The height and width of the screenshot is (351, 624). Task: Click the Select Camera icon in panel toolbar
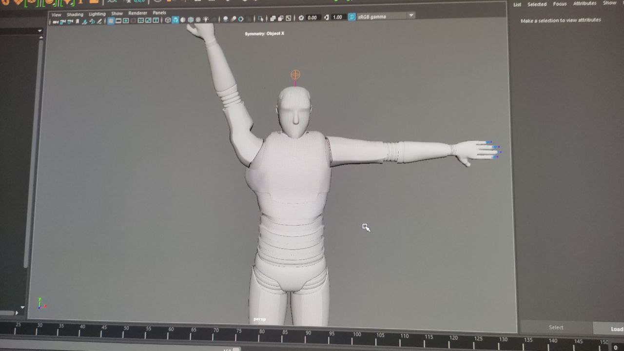[55, 21]
